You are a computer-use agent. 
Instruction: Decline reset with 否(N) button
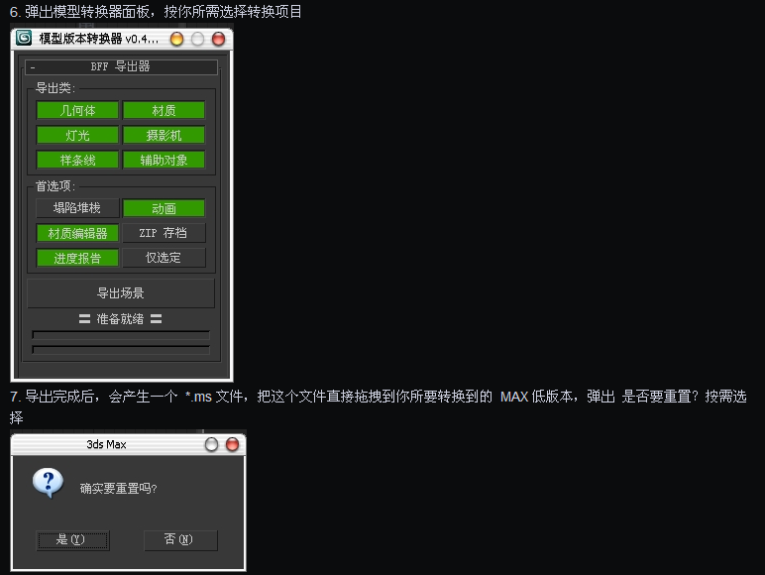click(x=180, y=540)
